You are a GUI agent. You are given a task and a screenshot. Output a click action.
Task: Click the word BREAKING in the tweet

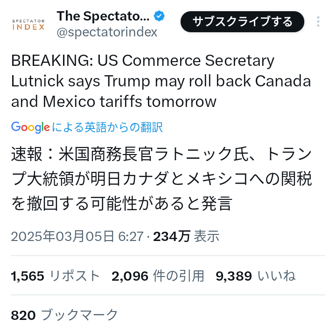click(x=44, y=61)
